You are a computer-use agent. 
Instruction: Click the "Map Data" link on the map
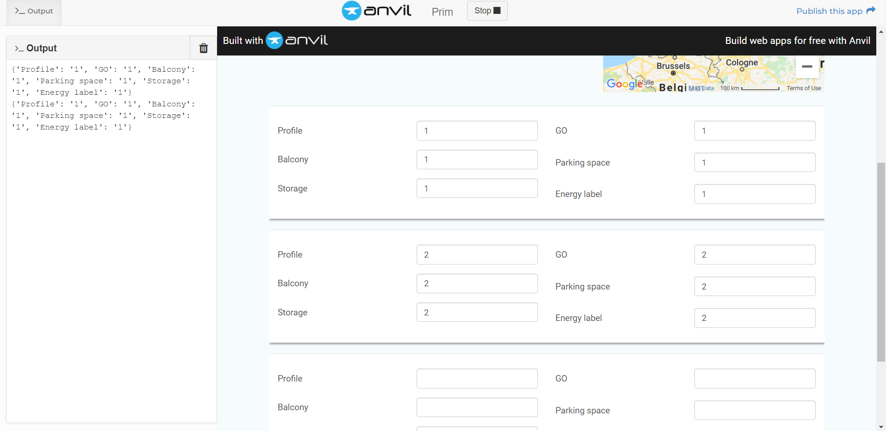coord(702,88)
